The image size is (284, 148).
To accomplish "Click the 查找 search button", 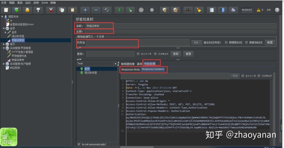I will pos(176,54).
